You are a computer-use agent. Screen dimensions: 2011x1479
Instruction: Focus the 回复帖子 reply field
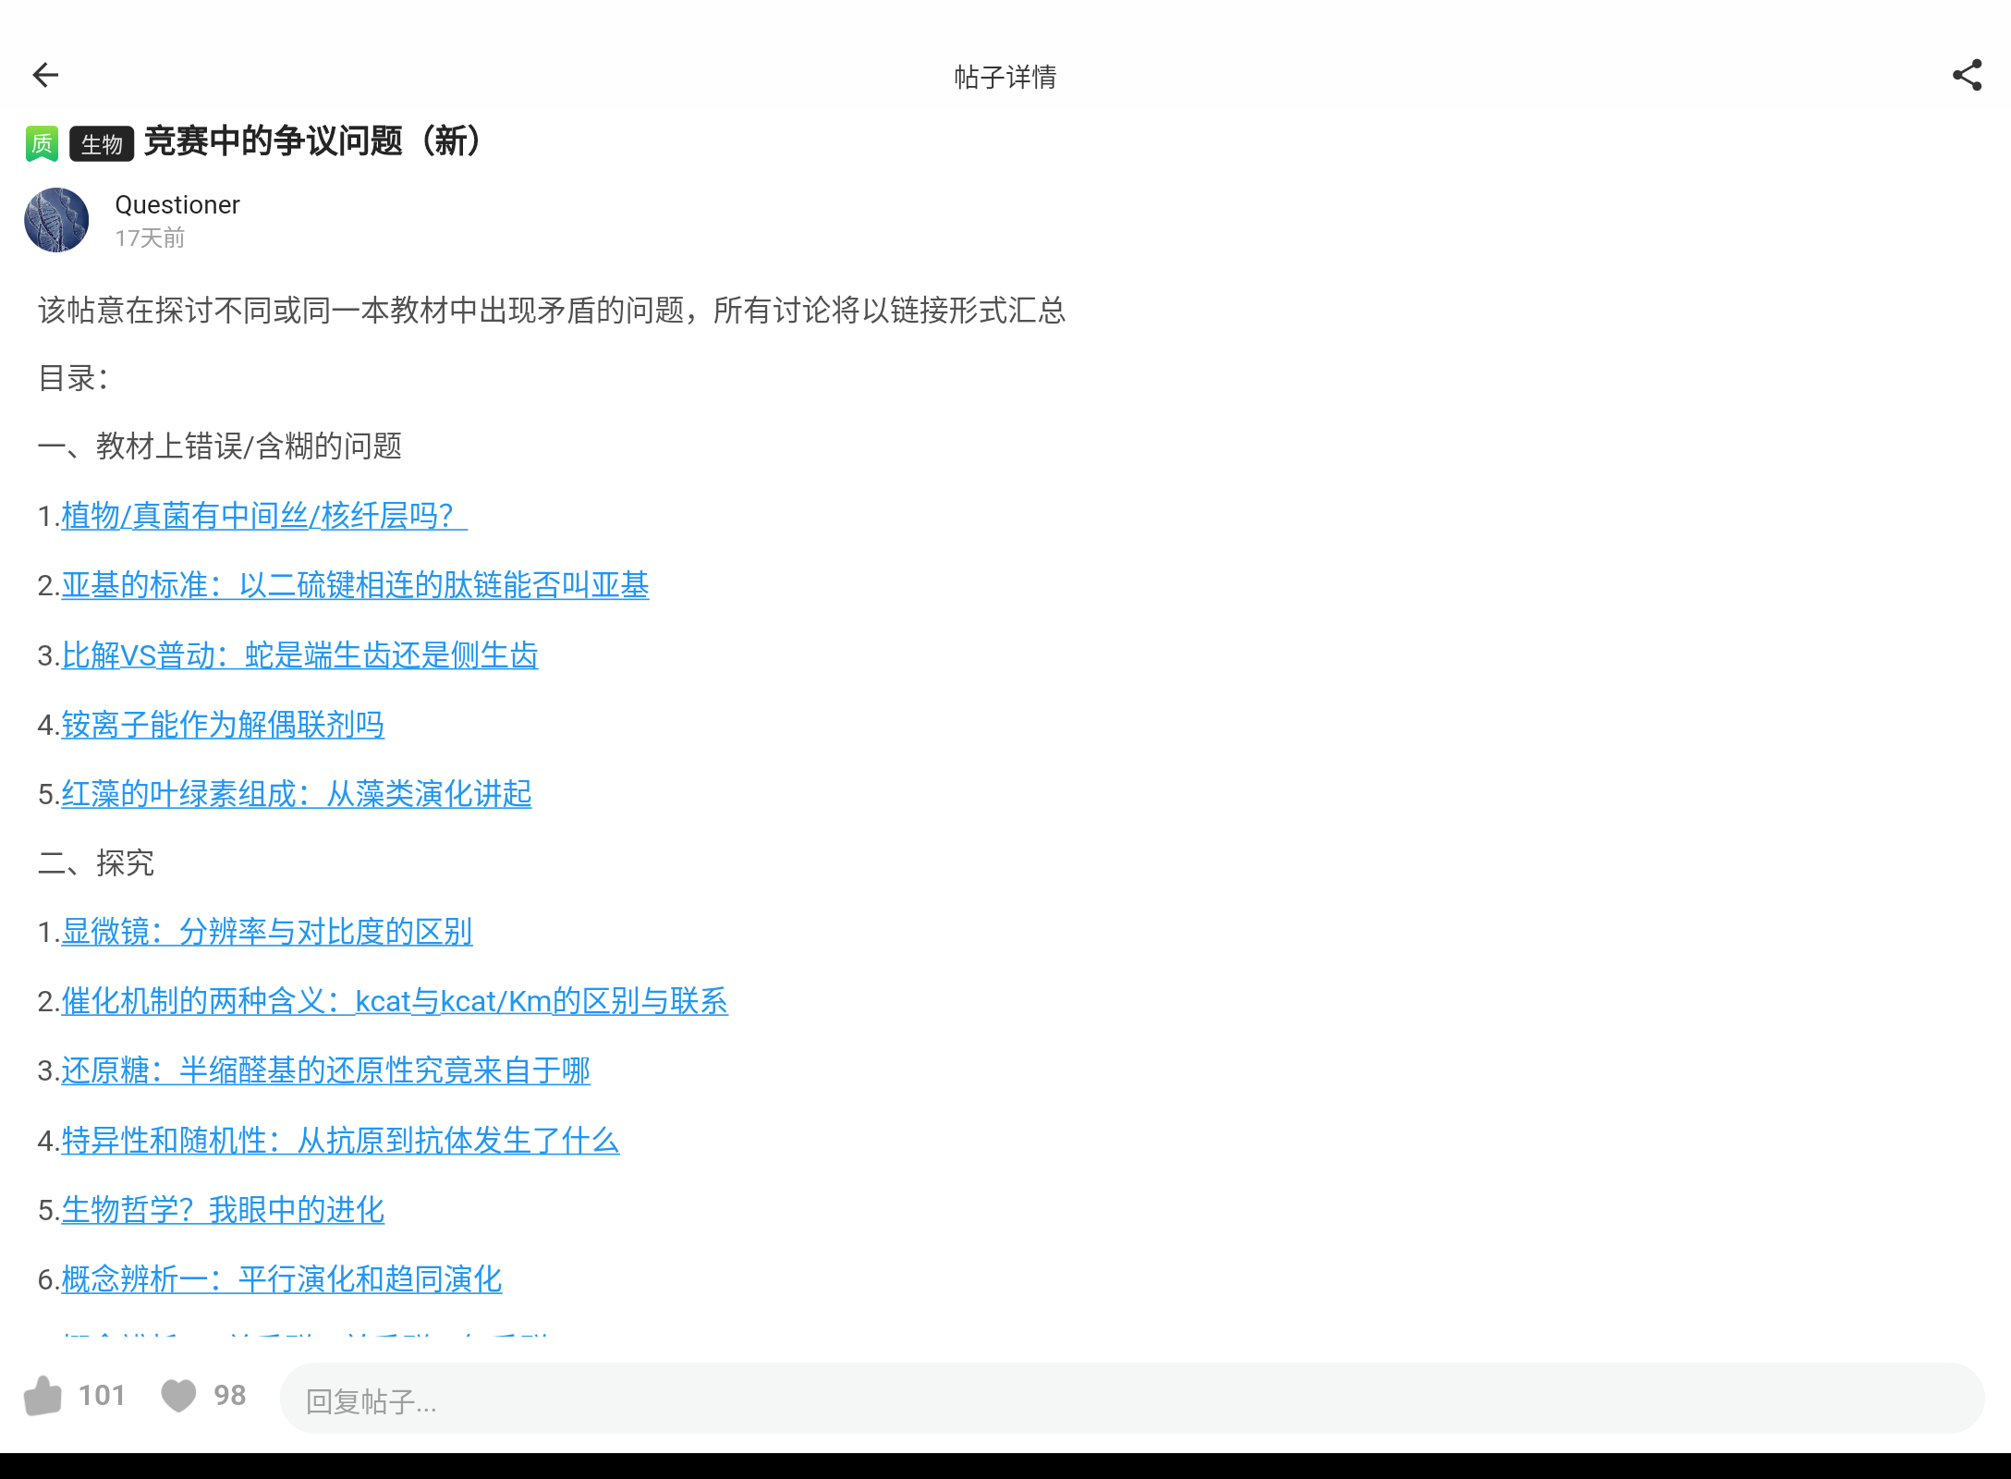(1131, 1400)
